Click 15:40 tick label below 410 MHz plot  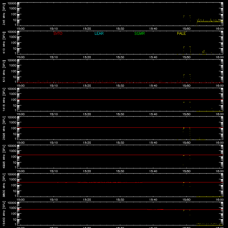point(153,57)
